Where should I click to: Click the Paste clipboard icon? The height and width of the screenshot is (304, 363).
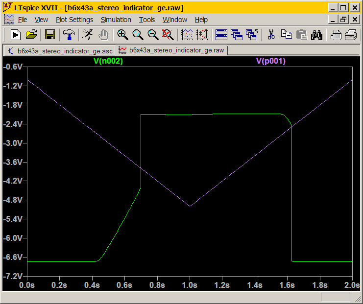click(301, 35)
